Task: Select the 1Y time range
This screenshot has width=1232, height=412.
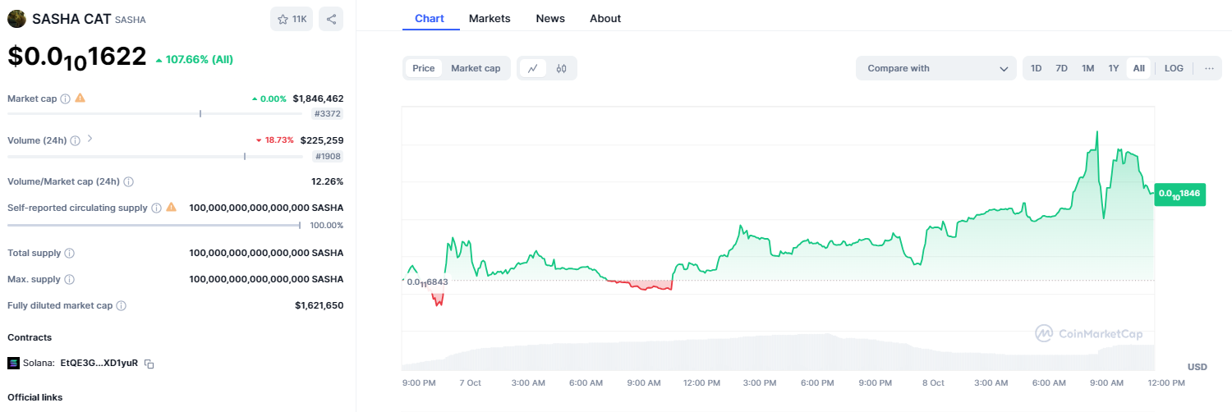Action: 1113,68
